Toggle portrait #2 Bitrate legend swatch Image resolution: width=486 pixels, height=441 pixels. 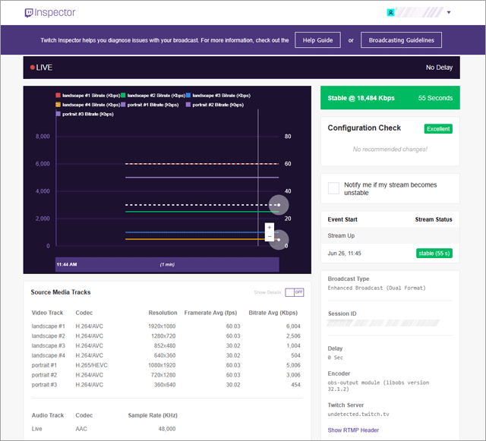point(188,105)
